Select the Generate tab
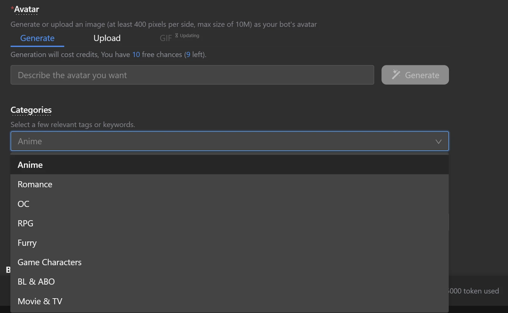 pos(37,38)
